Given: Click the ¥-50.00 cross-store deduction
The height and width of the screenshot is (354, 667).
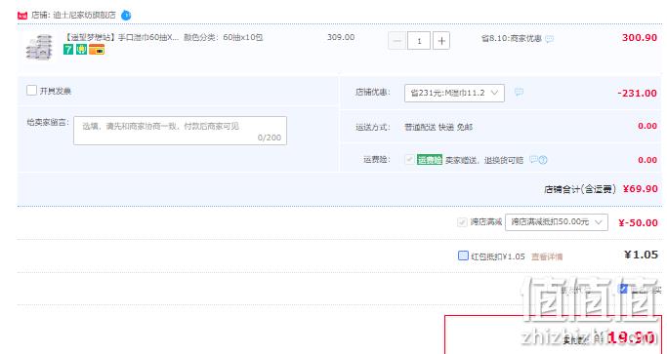Looking at the screenshot, I should 638,222.
